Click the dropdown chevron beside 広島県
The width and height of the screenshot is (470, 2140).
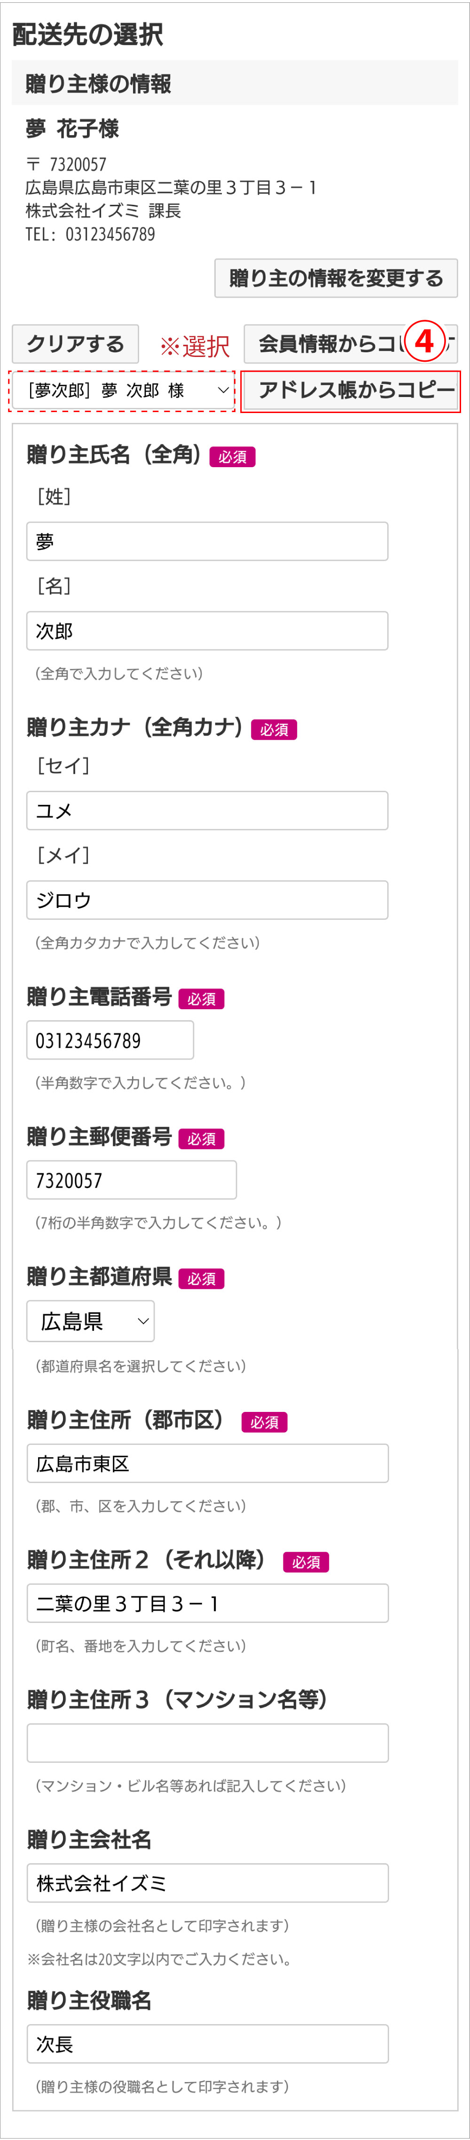142,1321
